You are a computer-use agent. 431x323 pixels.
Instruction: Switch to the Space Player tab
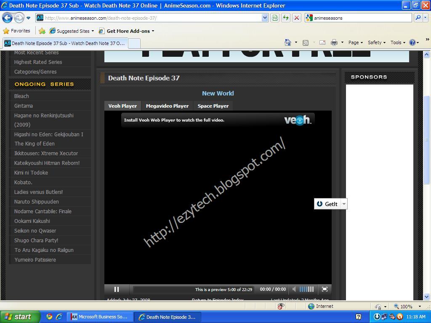[213, 106]
